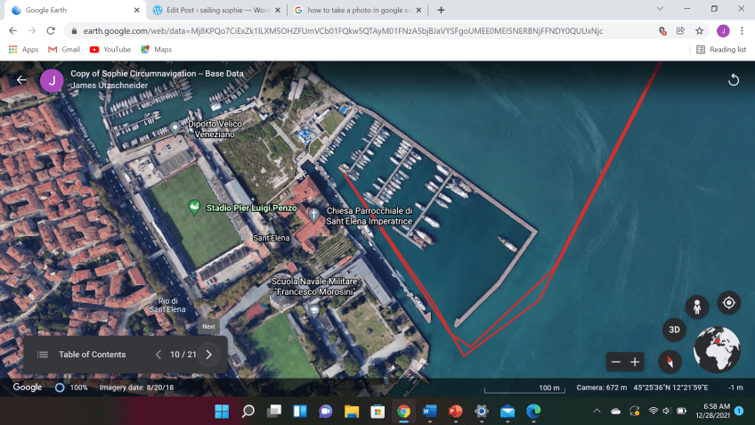Fly to your current location
Screen dimensions: 755x425
pyautogui.click(x=728, y=303)
